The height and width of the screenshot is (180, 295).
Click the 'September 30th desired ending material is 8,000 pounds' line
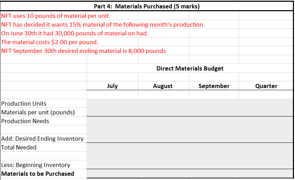click(x=84, y=51)
